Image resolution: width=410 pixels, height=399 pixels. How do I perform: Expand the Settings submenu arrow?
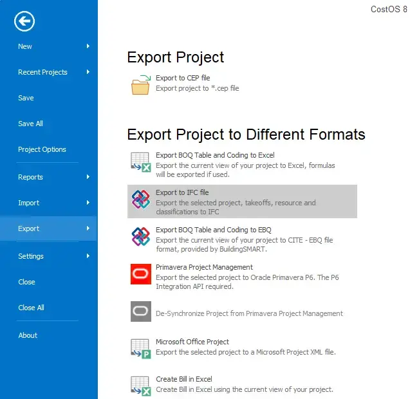point(88,256)
